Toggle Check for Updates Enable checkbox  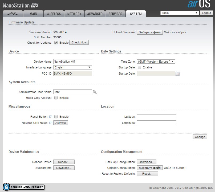tap(56, 43)
